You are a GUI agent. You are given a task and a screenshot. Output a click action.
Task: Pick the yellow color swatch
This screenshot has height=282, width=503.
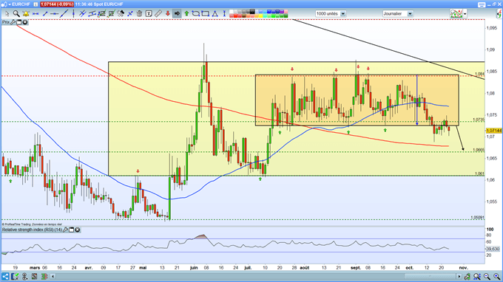(260, 16)
